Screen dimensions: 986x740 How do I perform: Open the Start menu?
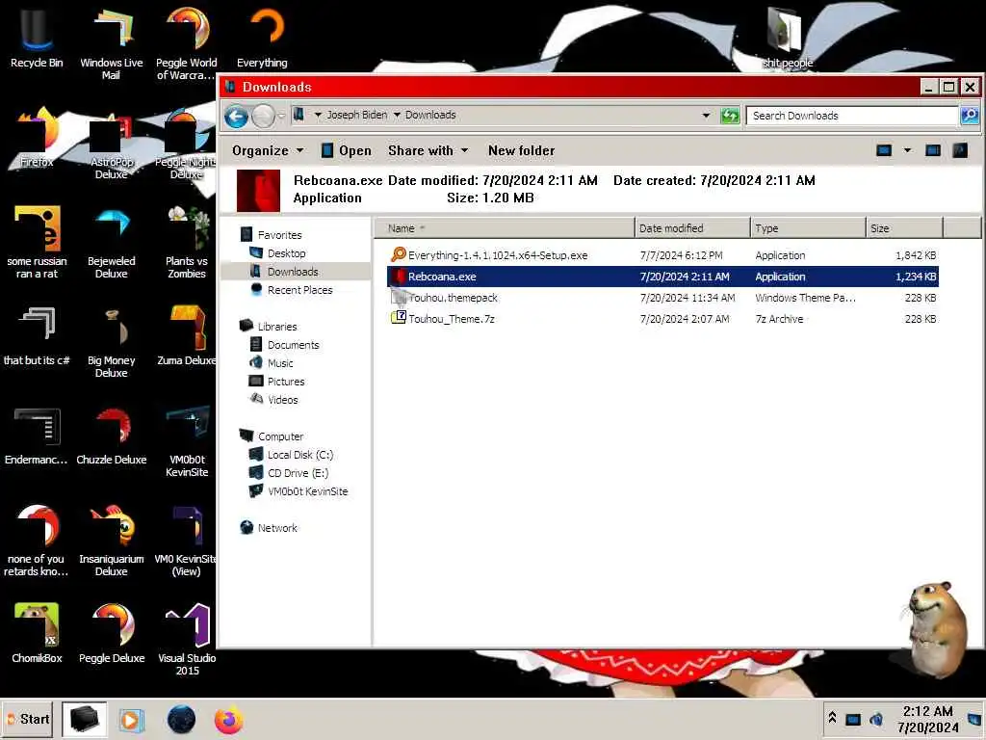(x=28, y=719)
